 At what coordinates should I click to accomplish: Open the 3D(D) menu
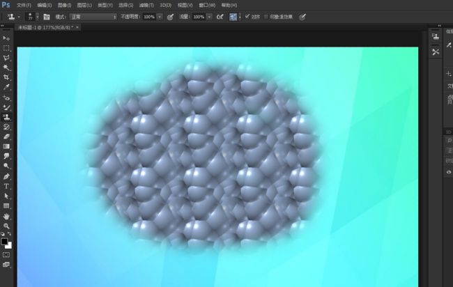click(166, 5)
